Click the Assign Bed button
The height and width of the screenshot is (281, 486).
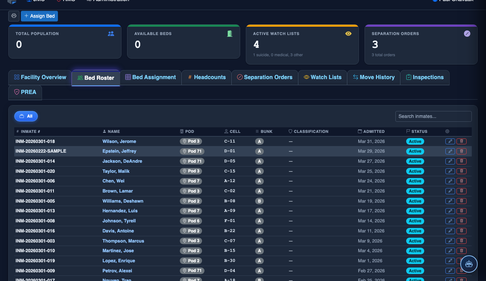(39, 16)
